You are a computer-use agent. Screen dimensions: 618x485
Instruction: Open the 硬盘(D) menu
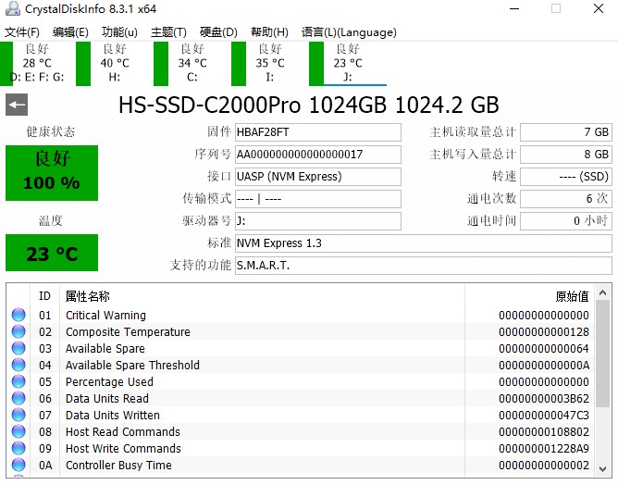(x=218, y=32)
